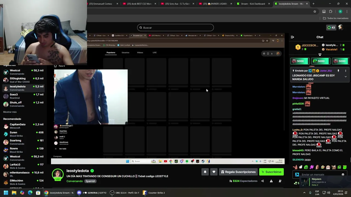This screenshot has height=197, width=351.
Task: Switch to the 'Soto Asa - Si Tu Kiere' tab
Action: [x=177, y=4]
